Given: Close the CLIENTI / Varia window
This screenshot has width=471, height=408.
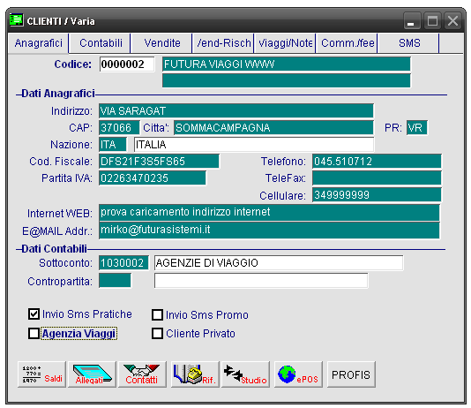Looking at the screenshot, I should coord(452,21).
